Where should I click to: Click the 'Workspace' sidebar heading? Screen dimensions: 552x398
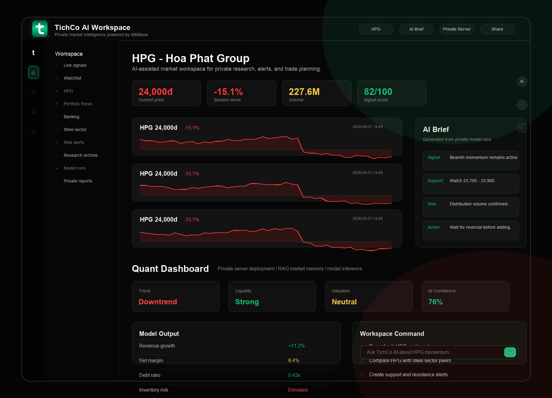(69, 54)
